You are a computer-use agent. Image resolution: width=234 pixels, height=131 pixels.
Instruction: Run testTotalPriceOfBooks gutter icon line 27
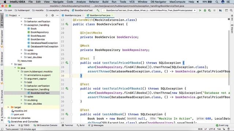coord(67,63)
